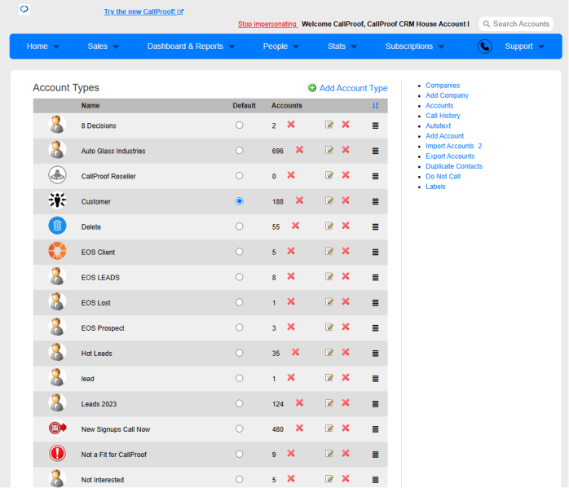Click Stop impersonating link

click(x=267, y=24)
